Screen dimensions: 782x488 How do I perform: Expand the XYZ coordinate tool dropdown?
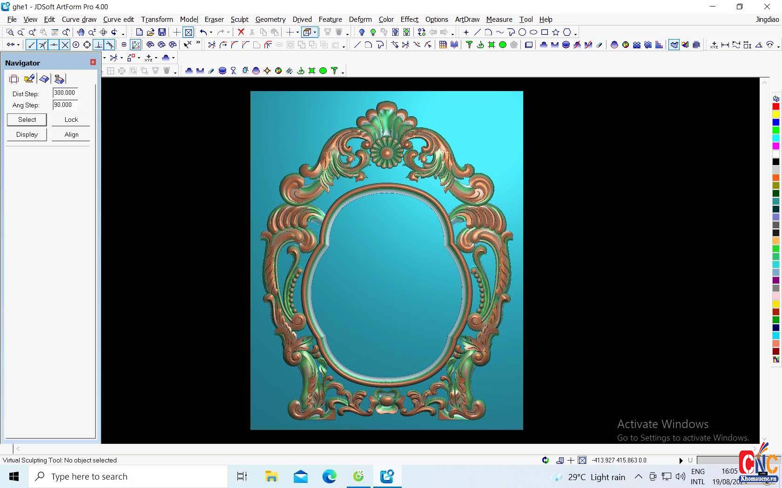point(156,58)
